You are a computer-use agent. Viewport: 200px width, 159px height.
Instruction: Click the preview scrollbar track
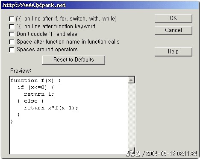click(131, 115)
